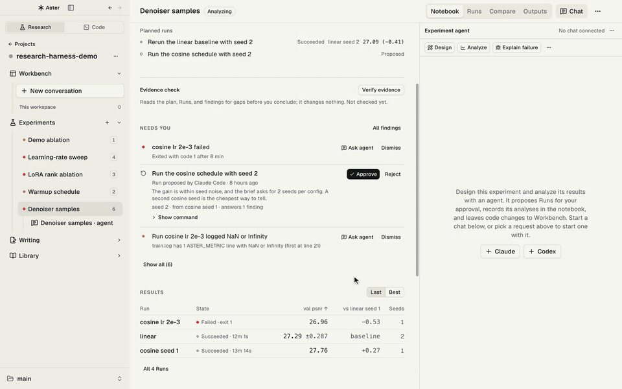The width and height of the screenshot is (622, 389).
Task: Open the Chat panel
Action: (x=571, y=11)
